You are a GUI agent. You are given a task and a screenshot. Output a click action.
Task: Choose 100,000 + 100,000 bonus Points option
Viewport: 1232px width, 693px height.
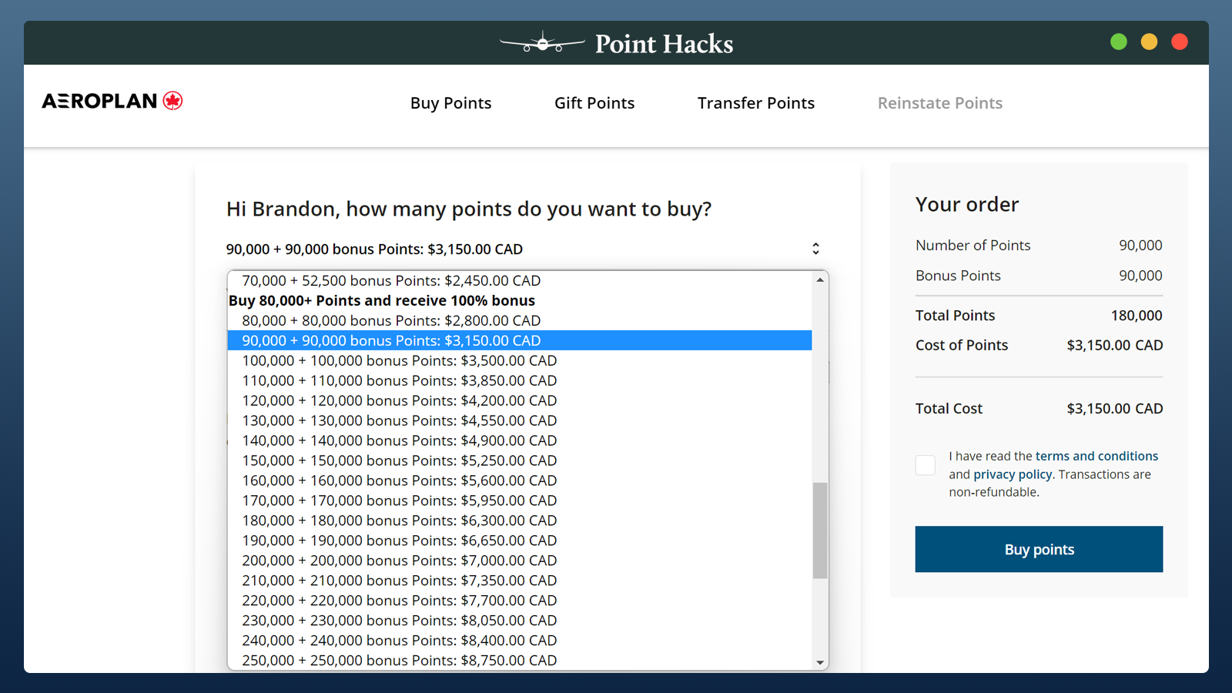click(x=520, y=360)
